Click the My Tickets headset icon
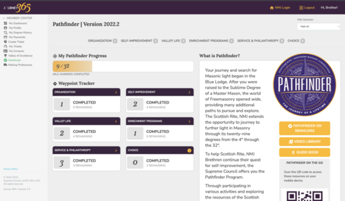 [x=5, y=46]
